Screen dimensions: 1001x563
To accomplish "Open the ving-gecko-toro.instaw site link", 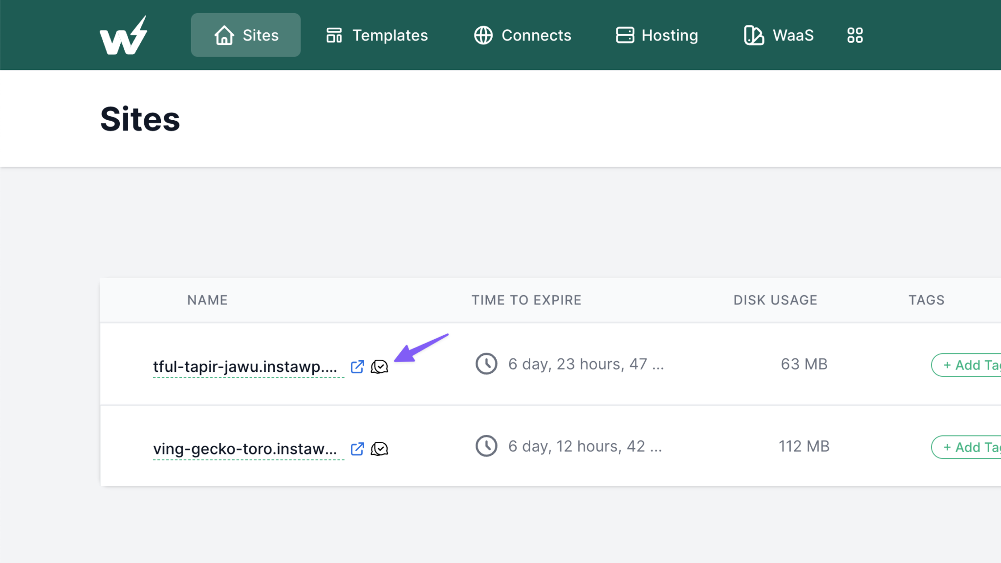I will 245,449.
